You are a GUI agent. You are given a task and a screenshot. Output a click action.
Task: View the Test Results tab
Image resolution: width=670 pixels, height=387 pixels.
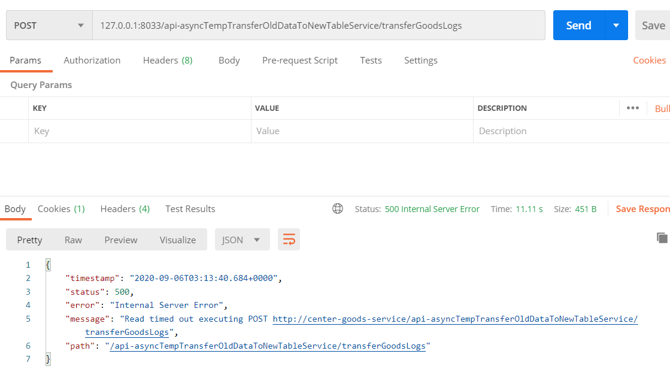[x=190, y=208]
